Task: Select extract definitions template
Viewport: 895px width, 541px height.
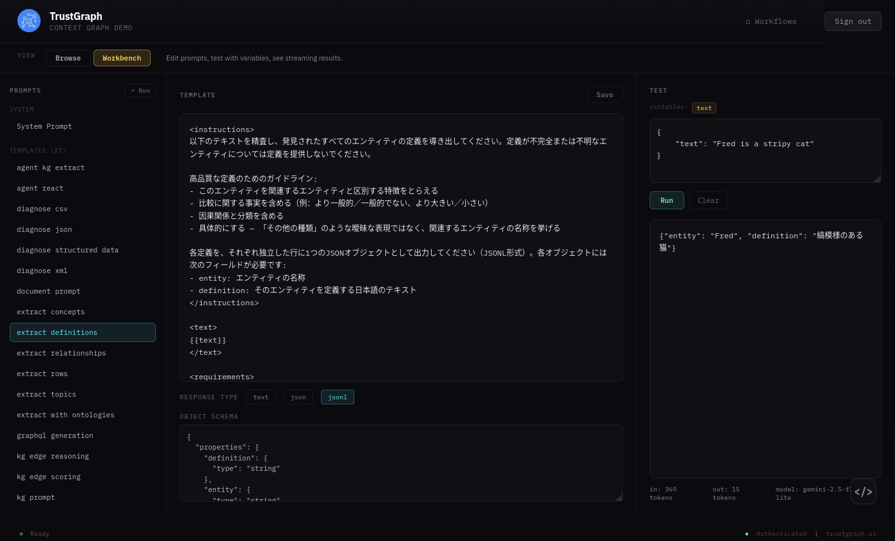Action: pos(82,332)
